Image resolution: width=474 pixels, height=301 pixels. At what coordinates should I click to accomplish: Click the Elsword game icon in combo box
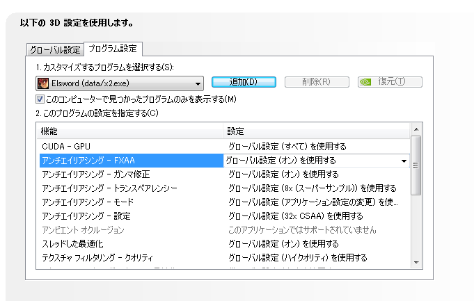[x=43, y=83]
